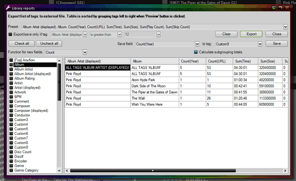Sort by 'Album Artist (displayed)' column header
The image size is (296, 181).
(x=98, y=61)
